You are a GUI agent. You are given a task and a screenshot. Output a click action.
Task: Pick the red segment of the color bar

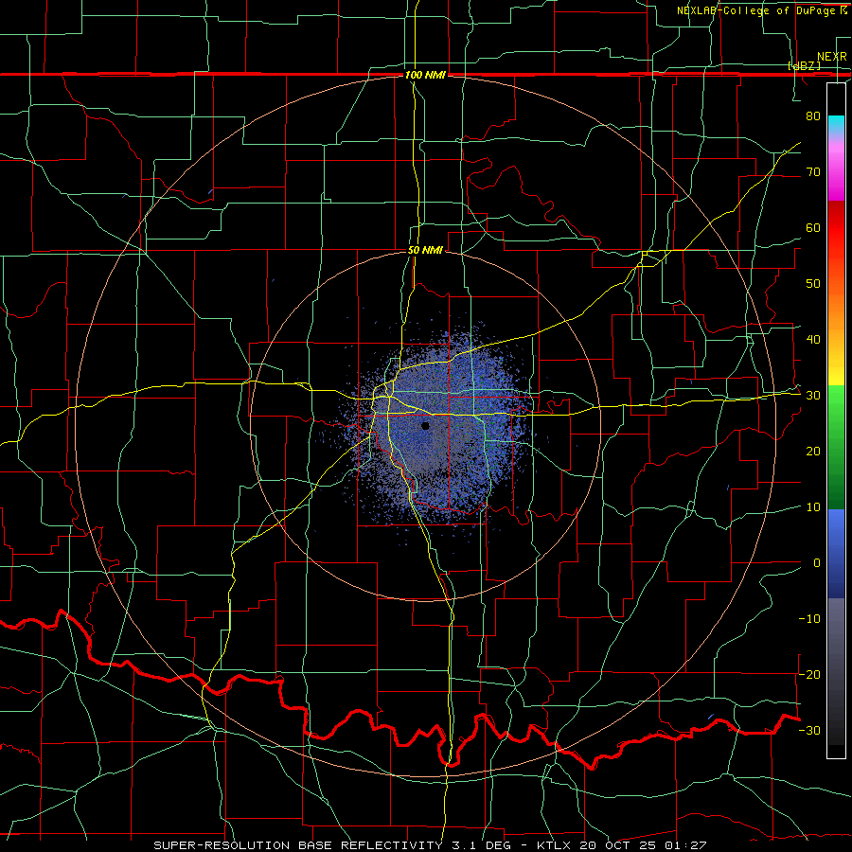point(836,231)
